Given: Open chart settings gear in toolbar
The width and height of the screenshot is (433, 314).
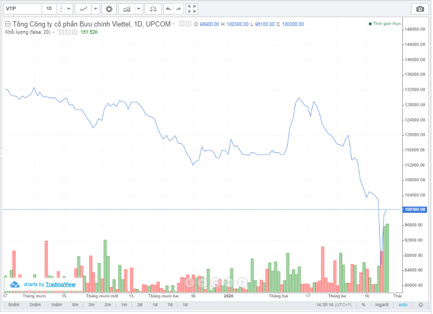Looking at the screenshot, I should point(109,9).
